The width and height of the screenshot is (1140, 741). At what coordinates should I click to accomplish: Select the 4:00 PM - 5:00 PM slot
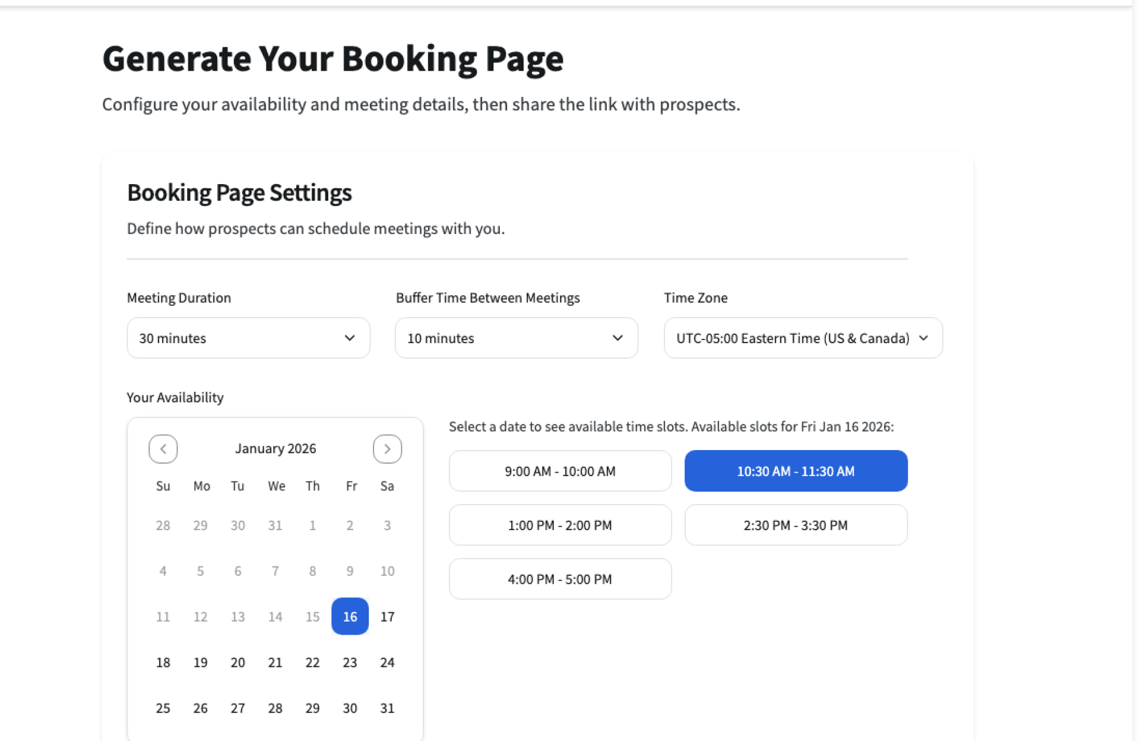click(x=560, y=579)
